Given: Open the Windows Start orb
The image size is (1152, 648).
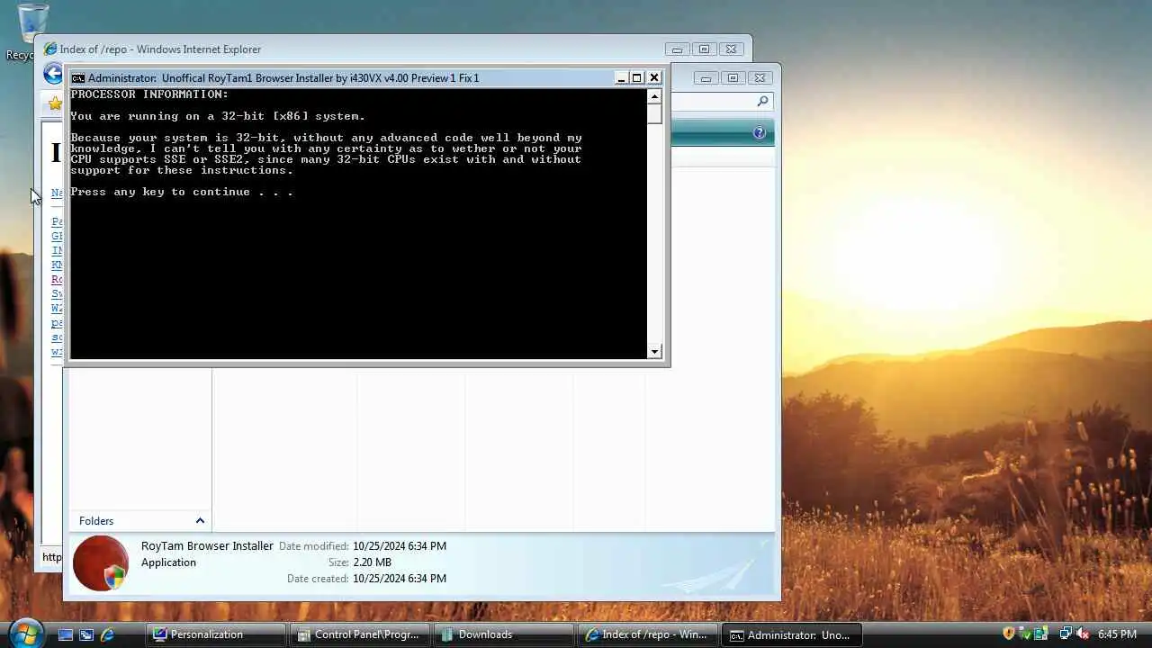Looking at the screenshot, I should pos(24,632).
